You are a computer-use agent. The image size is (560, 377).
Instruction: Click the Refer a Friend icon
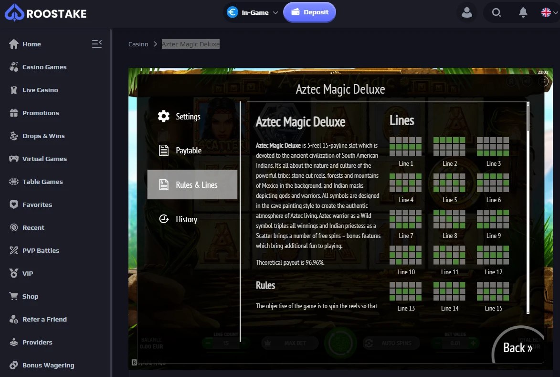(13, 319)
